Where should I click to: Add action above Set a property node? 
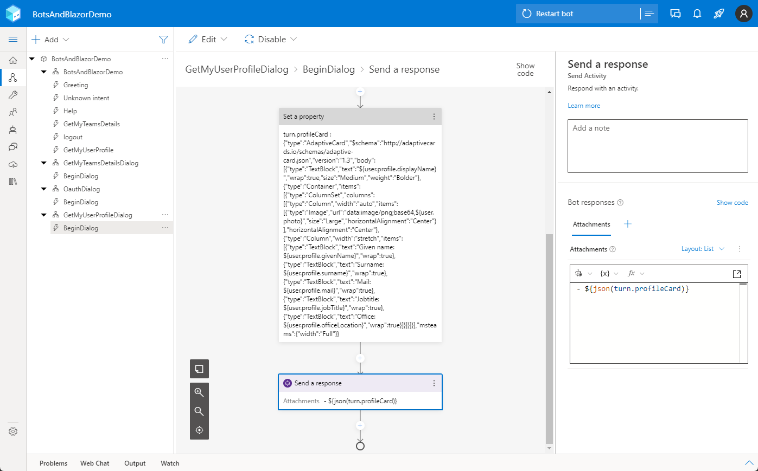(360, 92)
